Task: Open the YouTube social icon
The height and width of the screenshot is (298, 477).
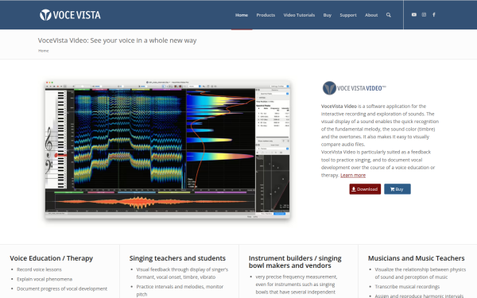Action: click(414, 14)
